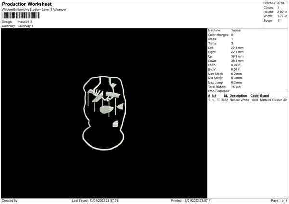Click the Trims value 3
Screen dimensions: 289x204
(232, 43)
